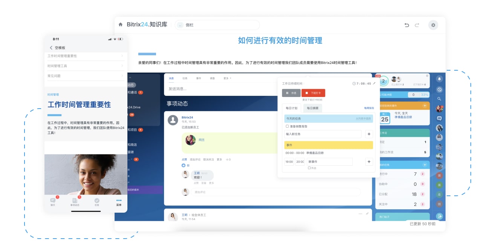Click the pin icon on 王明's post
The width and height of the screenshot is (490, 248).
click(367, 213)
